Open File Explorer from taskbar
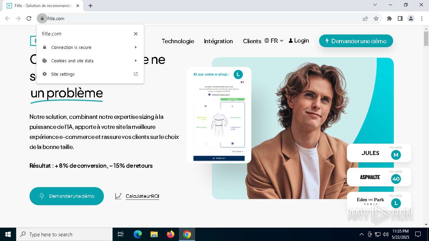429x241 pixels. pyautogui.click(x=154, y=234)
